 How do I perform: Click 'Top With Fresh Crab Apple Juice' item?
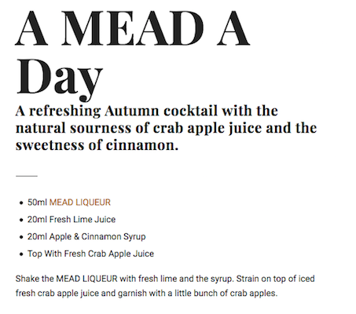click(x=90, y=254)
